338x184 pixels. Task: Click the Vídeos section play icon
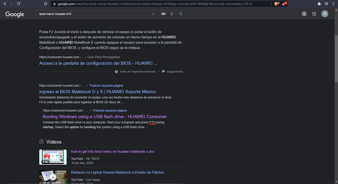click(41, 142)
